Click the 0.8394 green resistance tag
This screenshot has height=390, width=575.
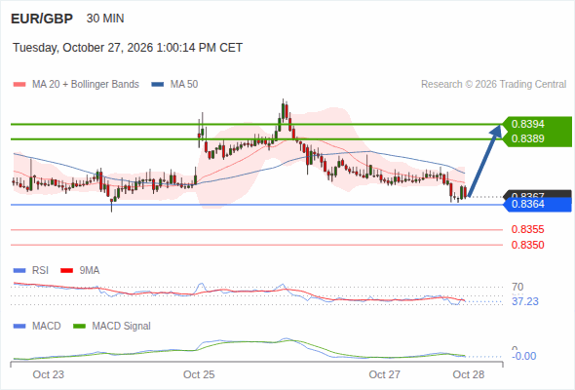538,124
